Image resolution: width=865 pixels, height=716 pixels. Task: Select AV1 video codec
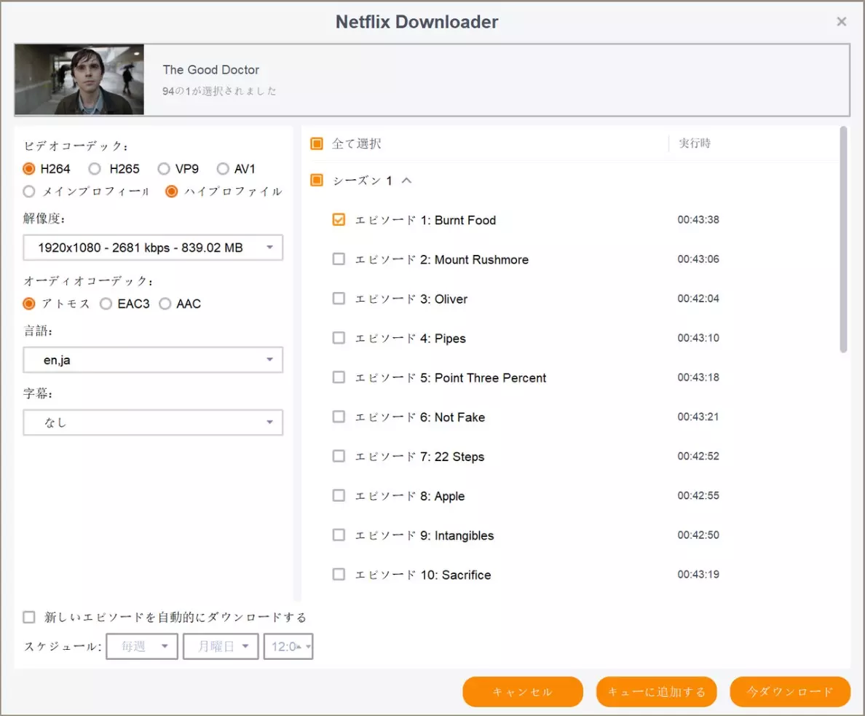click(x=223, y=168)
